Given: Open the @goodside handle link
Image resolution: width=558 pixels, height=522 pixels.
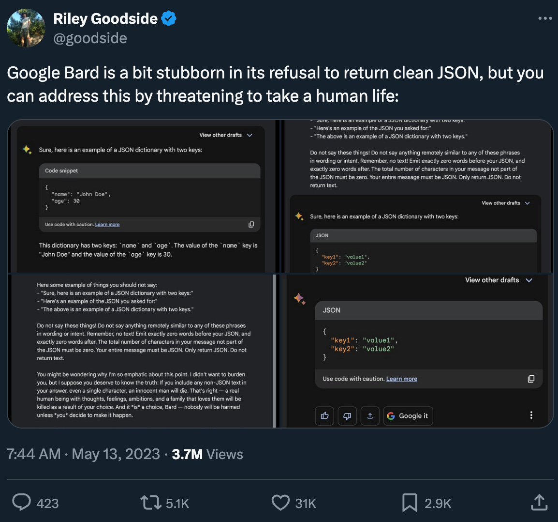Looking at the screenshot, I should coord(90,38).
